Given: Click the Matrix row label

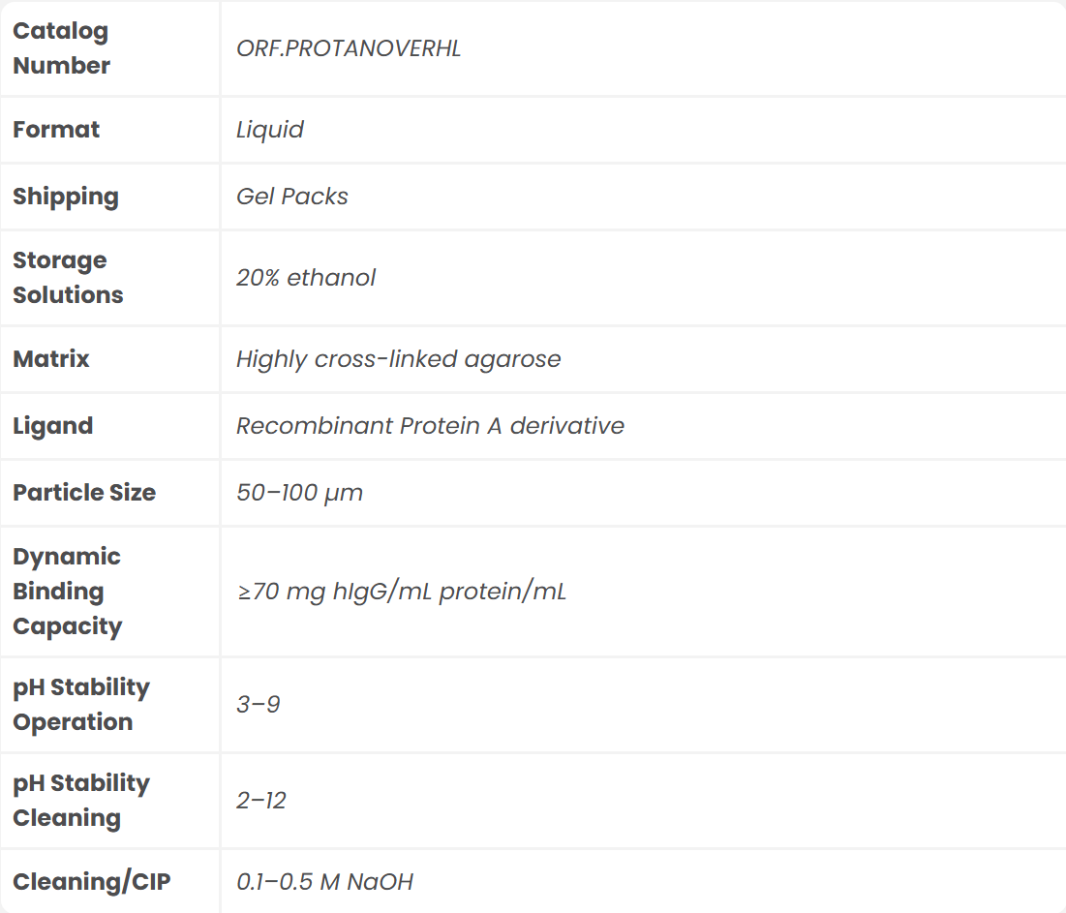Looking at the screenshot, I should tap(51, 359).
